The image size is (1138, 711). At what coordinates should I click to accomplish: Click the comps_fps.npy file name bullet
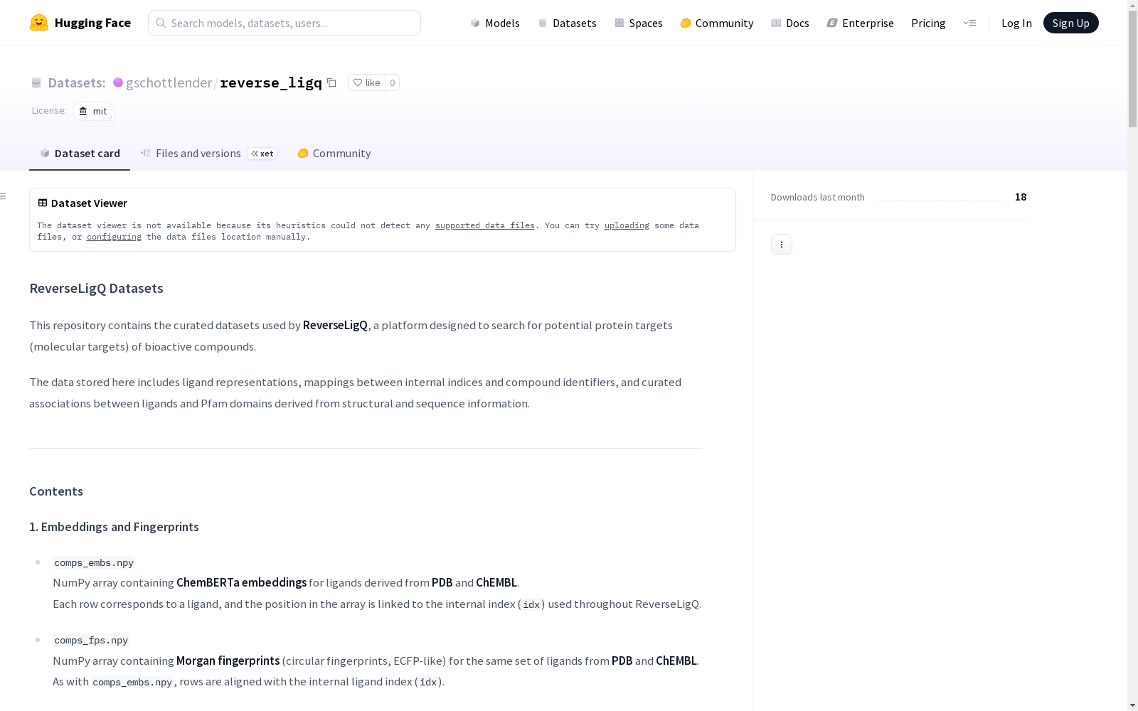[x=91, y=640]
